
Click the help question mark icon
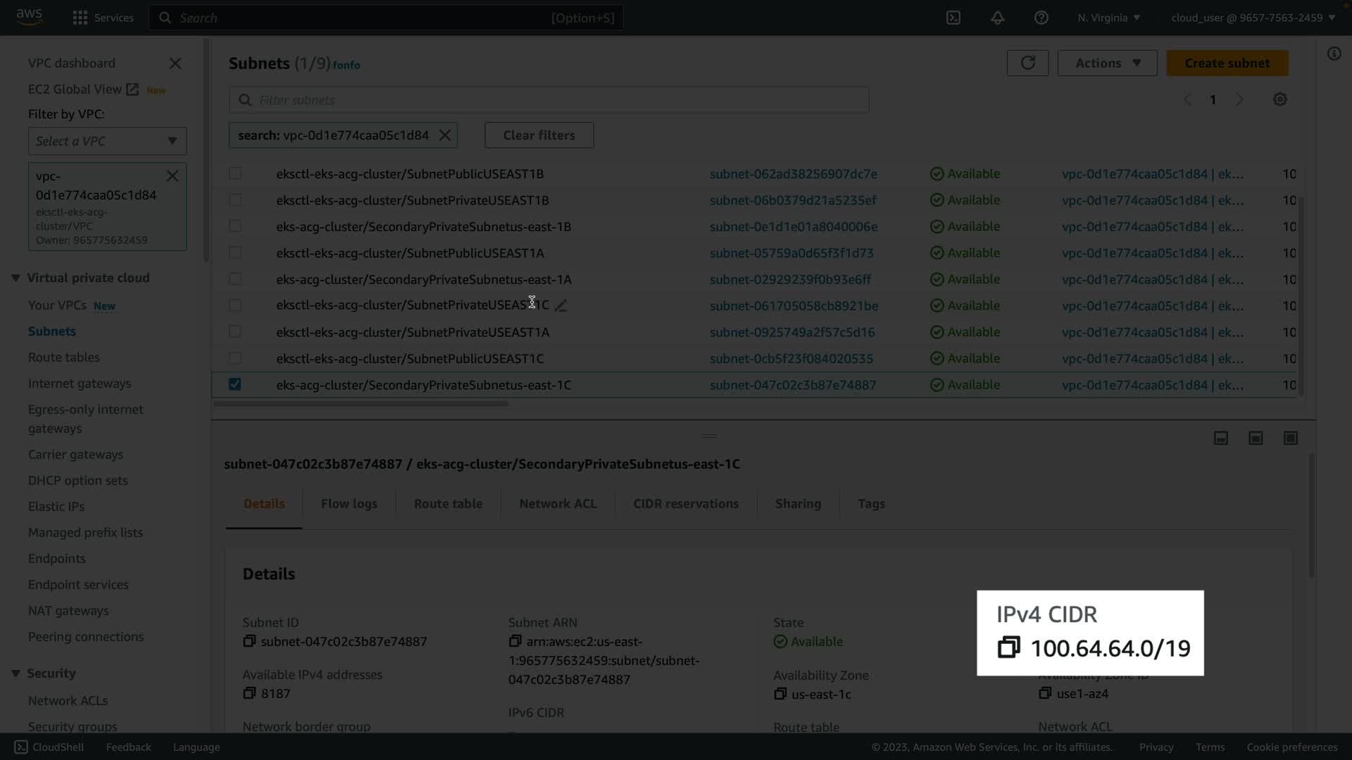coord(1041,18)
